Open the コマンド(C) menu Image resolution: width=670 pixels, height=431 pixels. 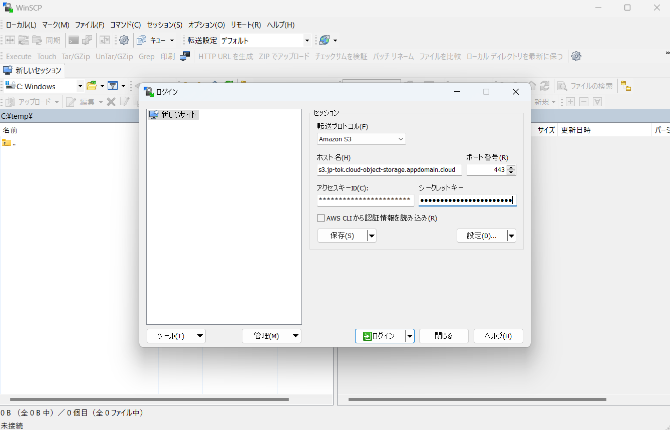point(126,25)
